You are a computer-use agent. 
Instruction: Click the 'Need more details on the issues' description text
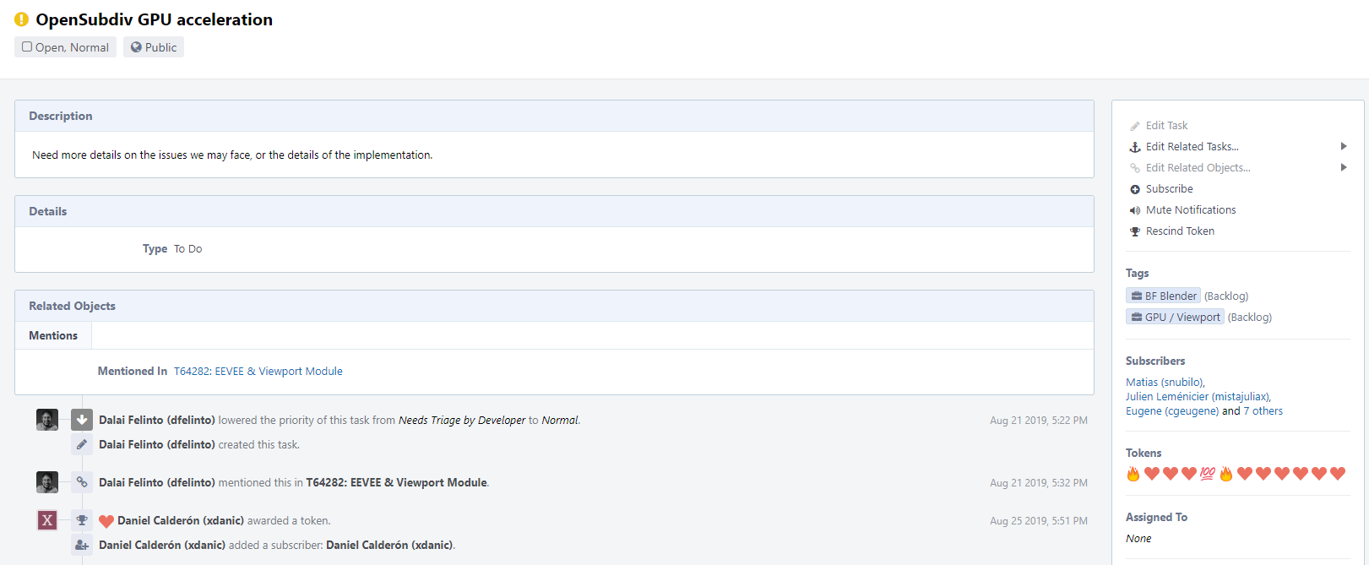[x=232, y=155]
